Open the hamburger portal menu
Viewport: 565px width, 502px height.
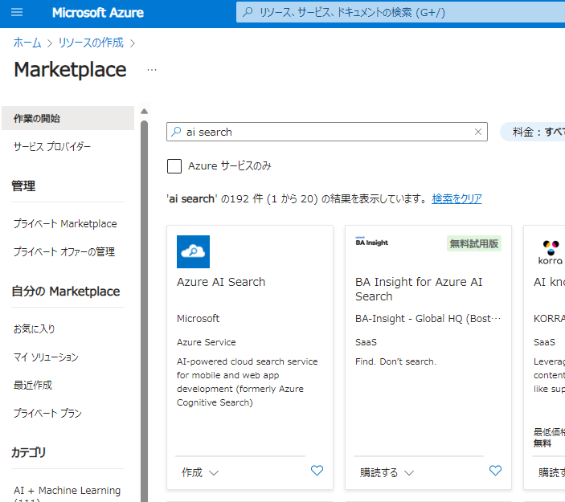click(x=17, y=13)
